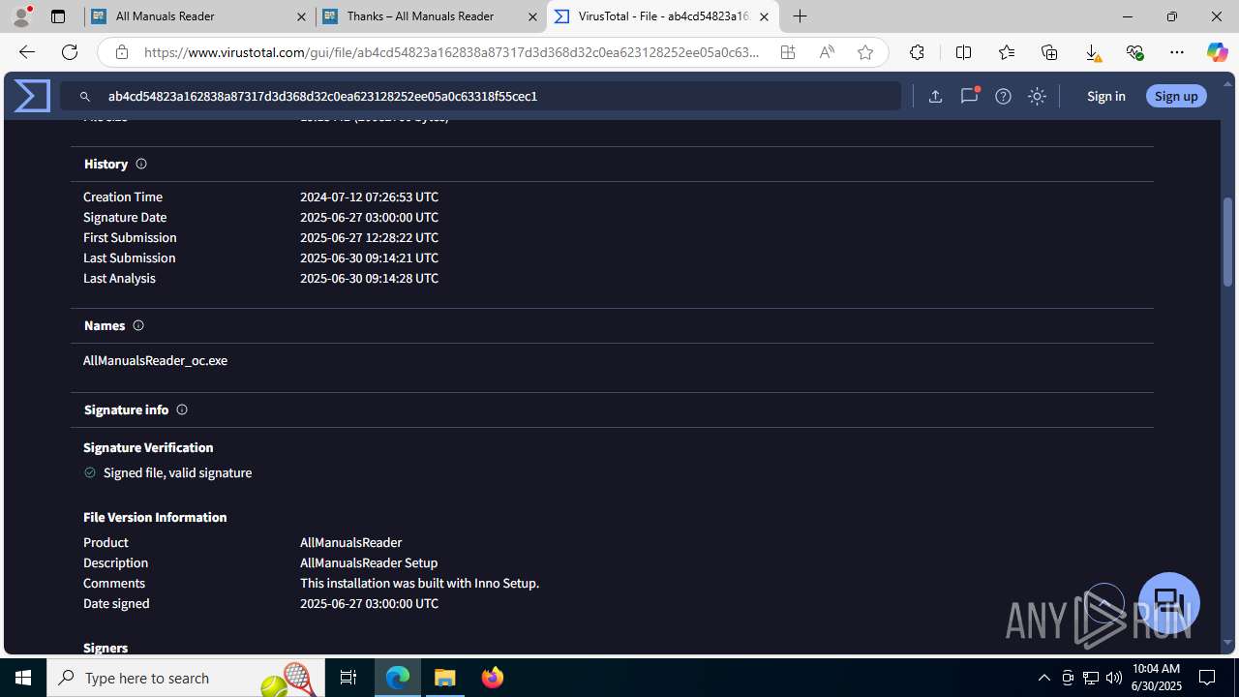Image resolution: width=1239 pixels, height=697 pixels.
Task: Switch to Thanks – All Manuals Reader tab
Action: coord(432,16)
